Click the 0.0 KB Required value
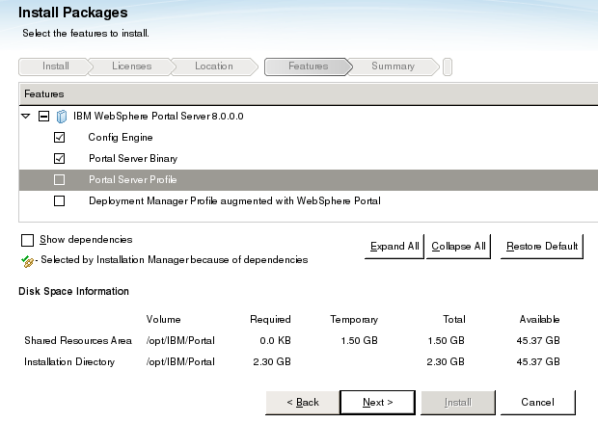 (x=275, y=341)
